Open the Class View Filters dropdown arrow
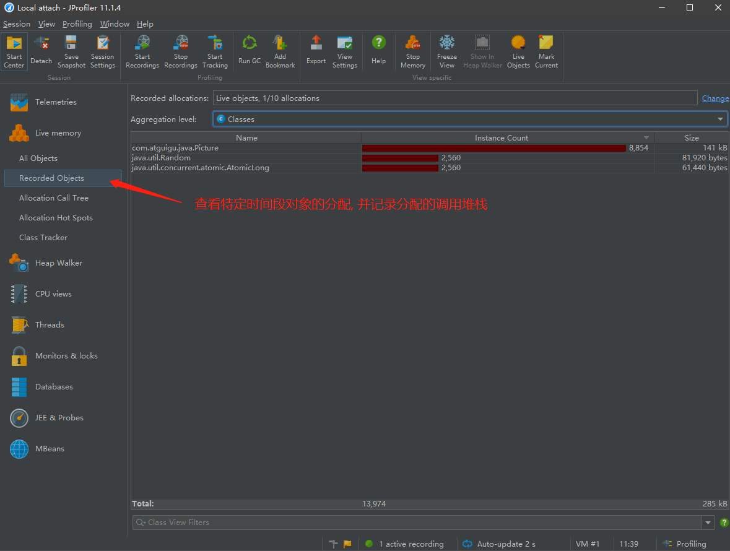The height and width of the screenshot is (551, 730). point(707,522)
